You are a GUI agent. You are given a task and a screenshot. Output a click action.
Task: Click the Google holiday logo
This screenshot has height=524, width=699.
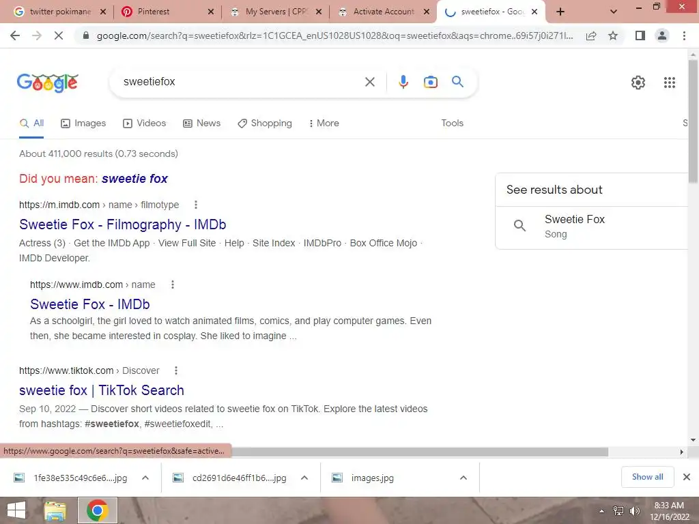coord(48,83)
